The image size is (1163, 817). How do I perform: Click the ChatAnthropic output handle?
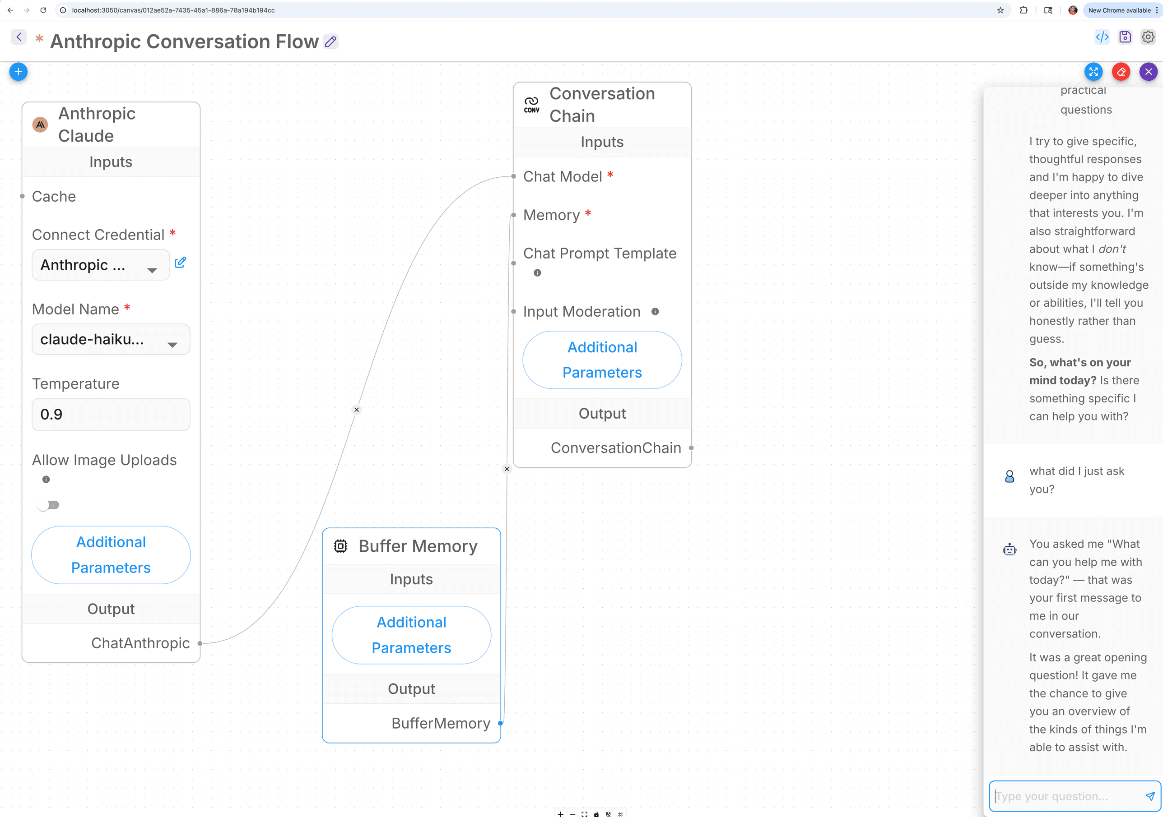tap(200, 643)
